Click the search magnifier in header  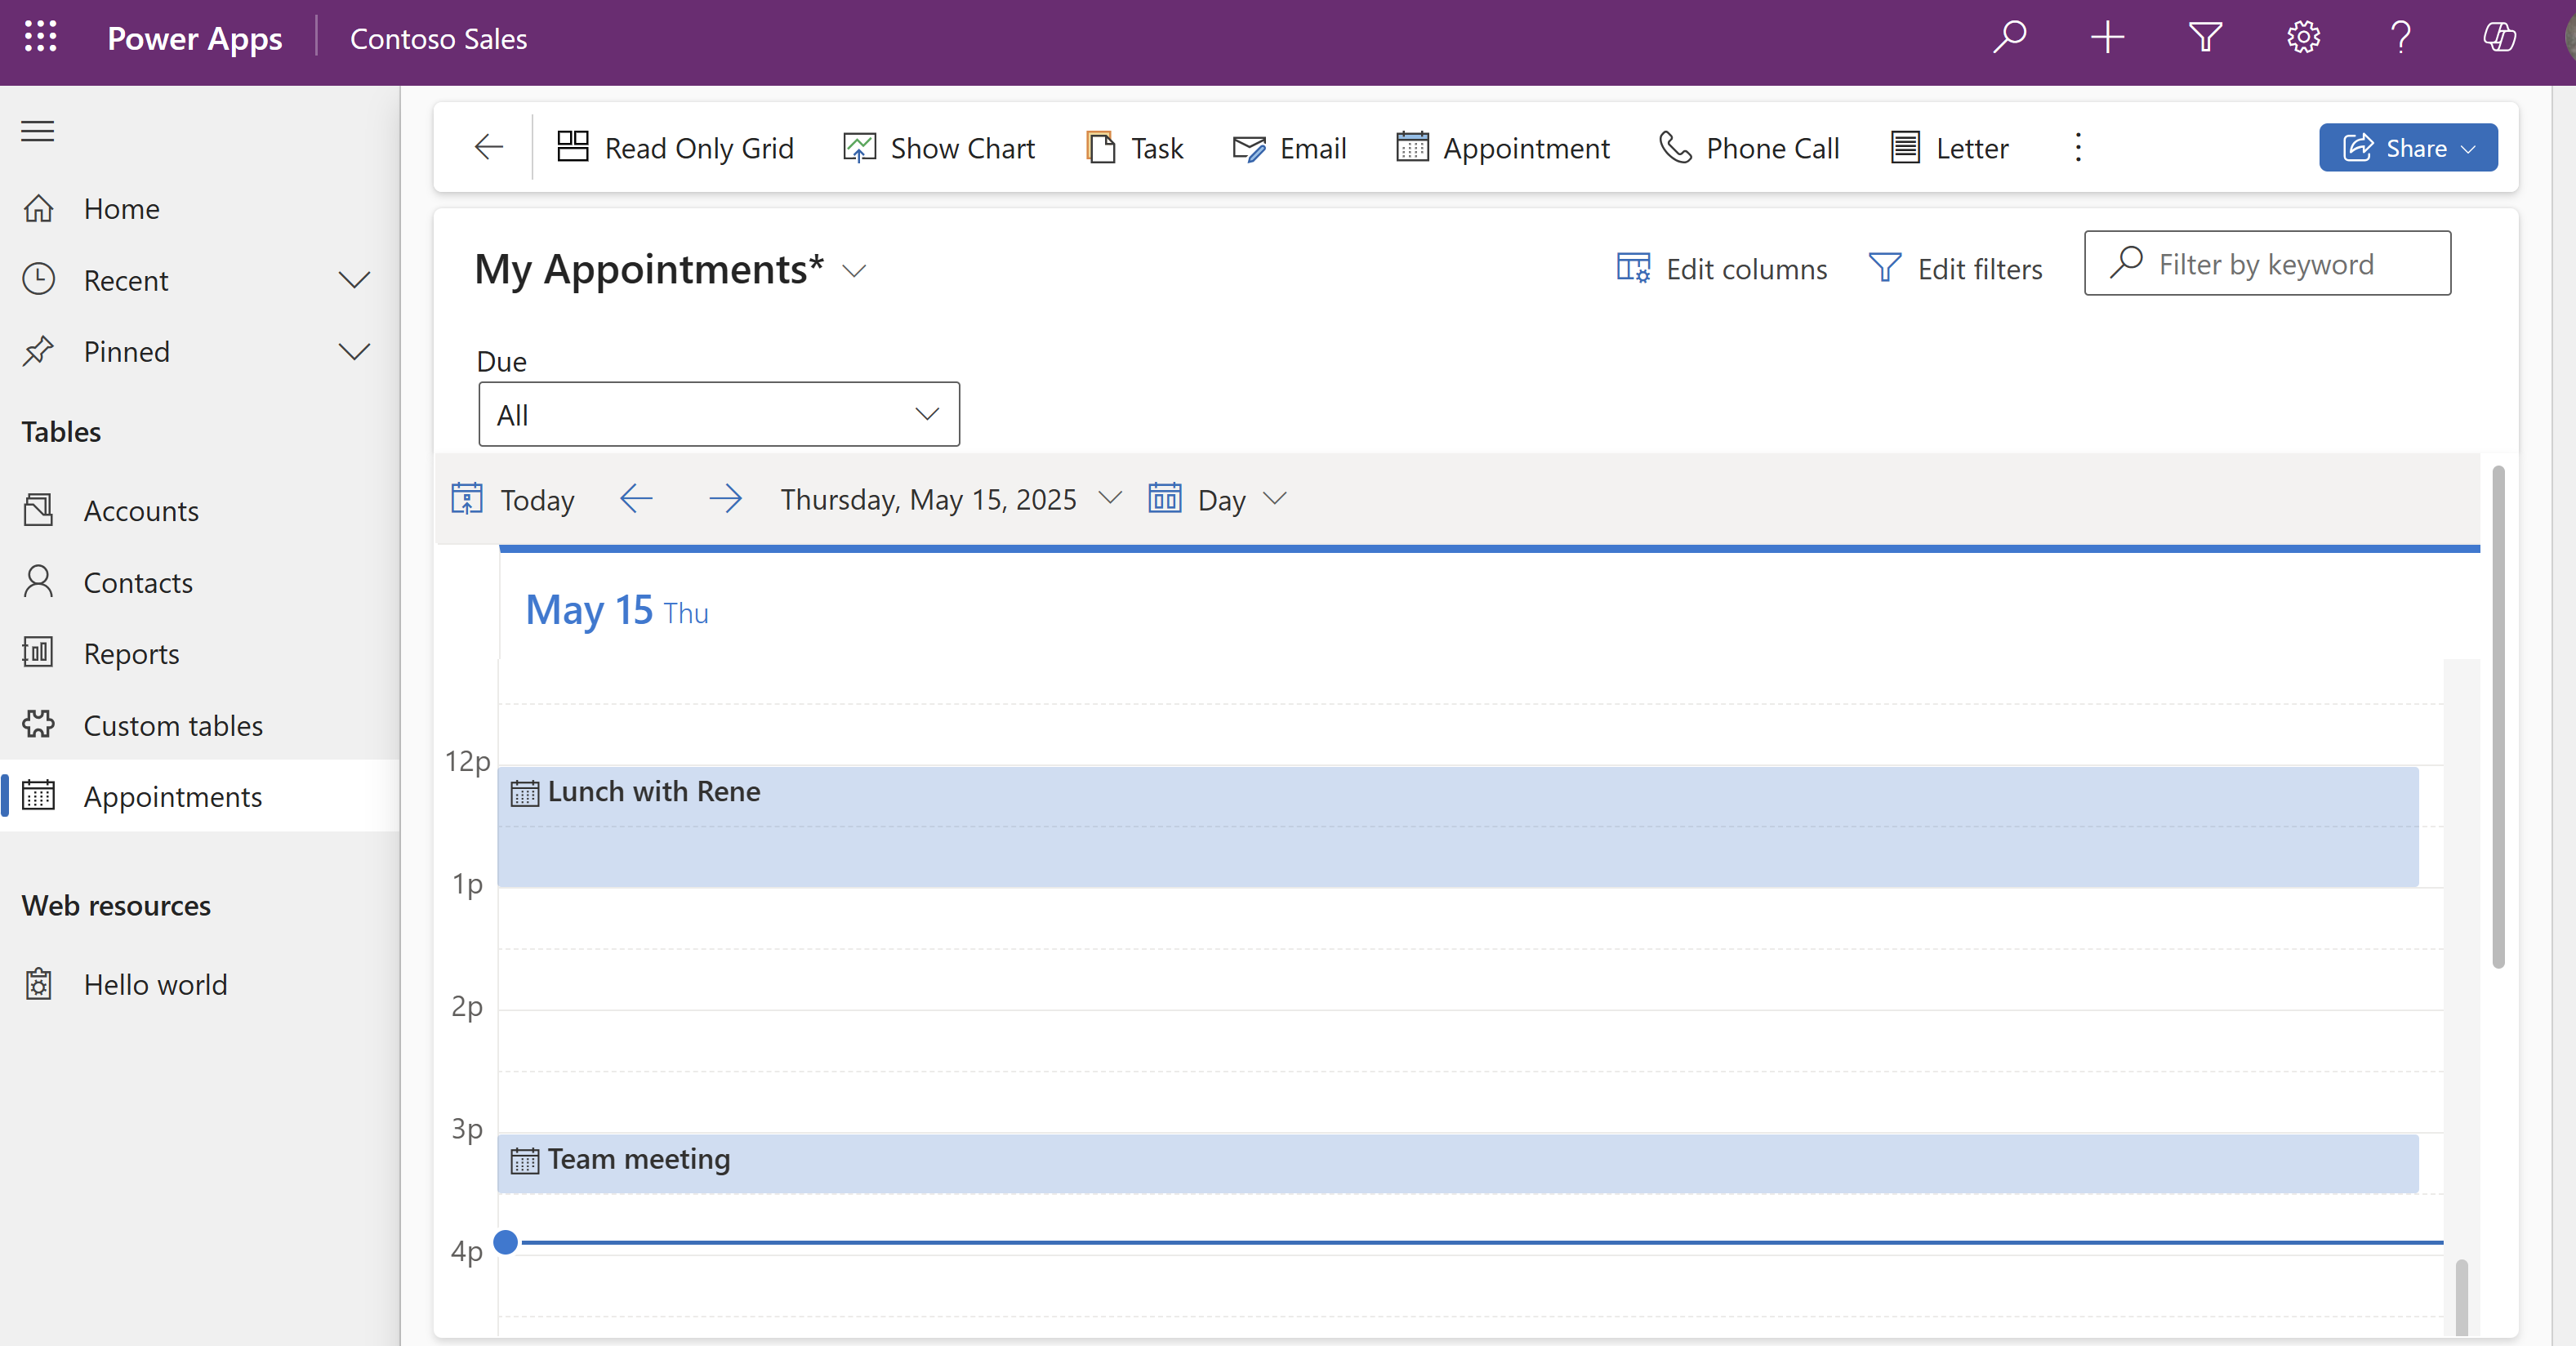[2009, 38]
